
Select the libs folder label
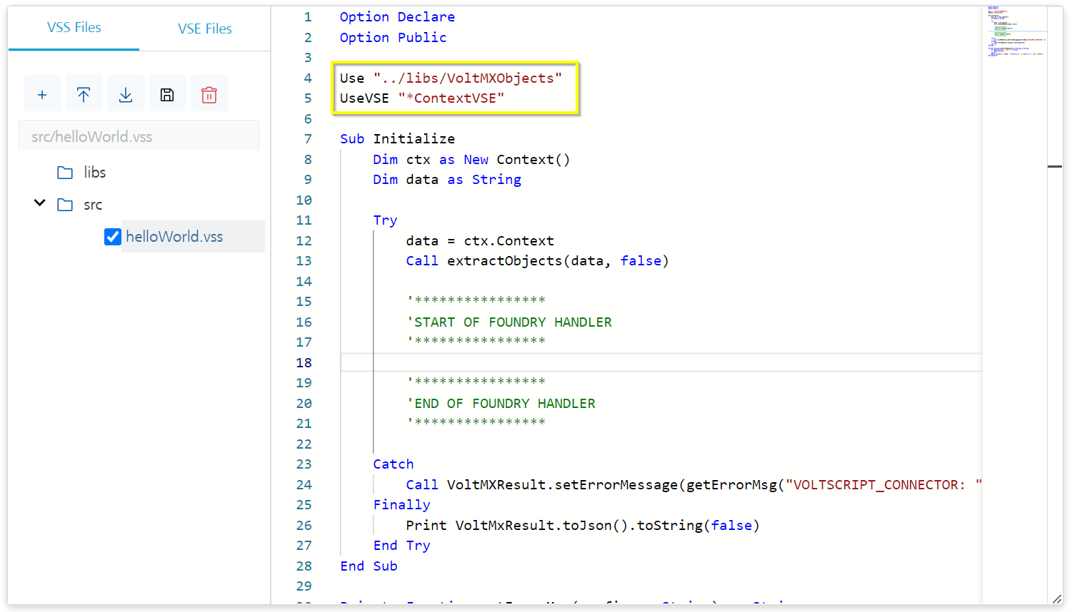[94, 173]
